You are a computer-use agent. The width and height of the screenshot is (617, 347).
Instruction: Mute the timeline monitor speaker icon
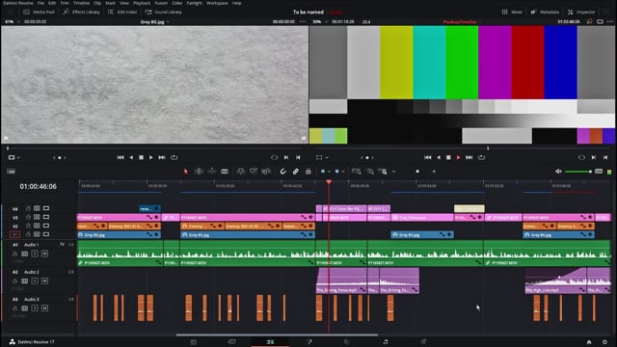coord(558,172)
